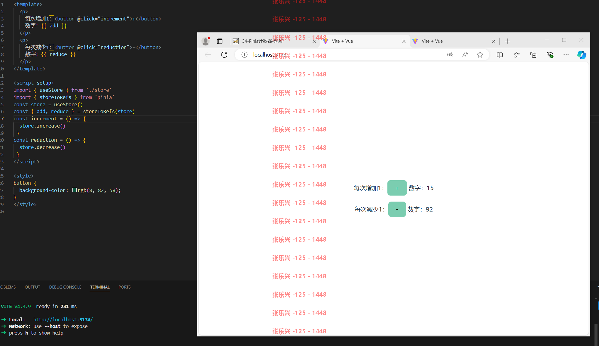Switch to the first Vite + Vue tab
The image size is (599, 346).
pos(365,41)
